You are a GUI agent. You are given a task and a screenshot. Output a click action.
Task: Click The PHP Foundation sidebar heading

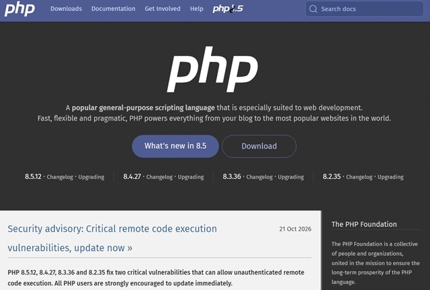pyautogui.click(x=364, y=224)
